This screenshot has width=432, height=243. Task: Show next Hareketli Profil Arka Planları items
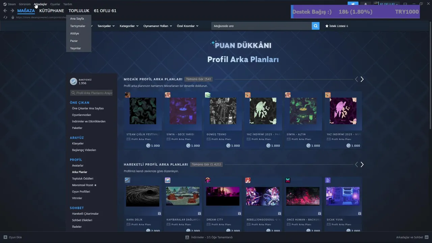click(362, 165)
